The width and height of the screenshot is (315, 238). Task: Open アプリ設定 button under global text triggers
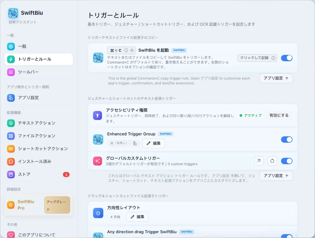pyautogui.click(x=276, y=176)
